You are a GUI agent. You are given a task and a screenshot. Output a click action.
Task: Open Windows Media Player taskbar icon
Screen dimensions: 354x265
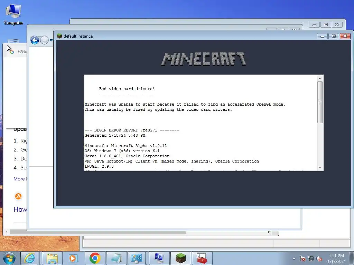73,258
